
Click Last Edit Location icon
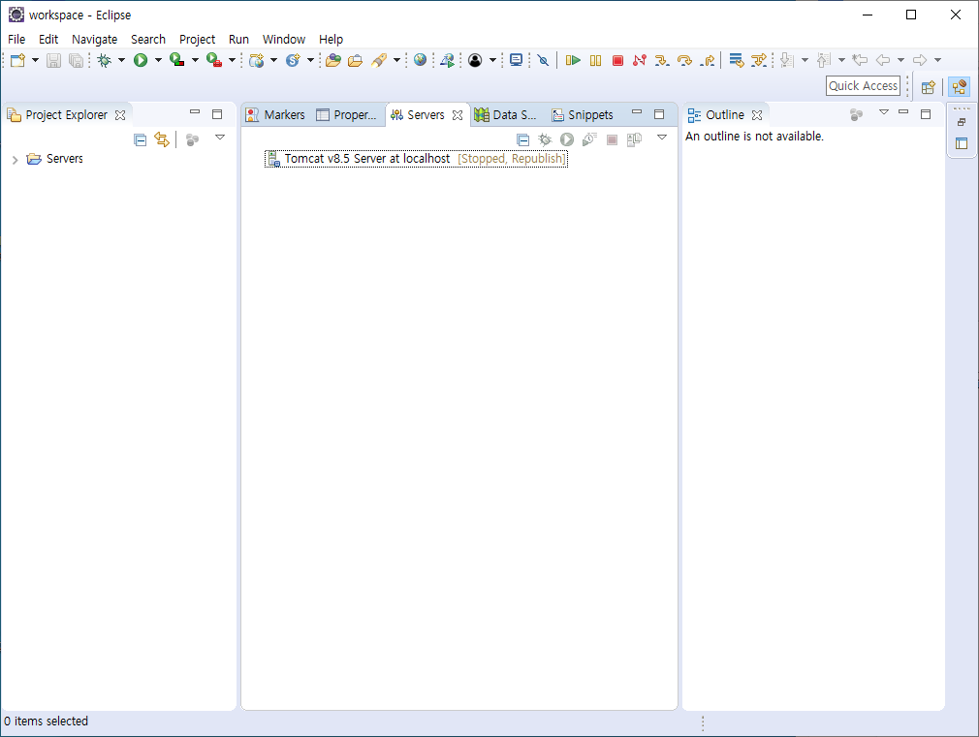[x=860, y=60]
